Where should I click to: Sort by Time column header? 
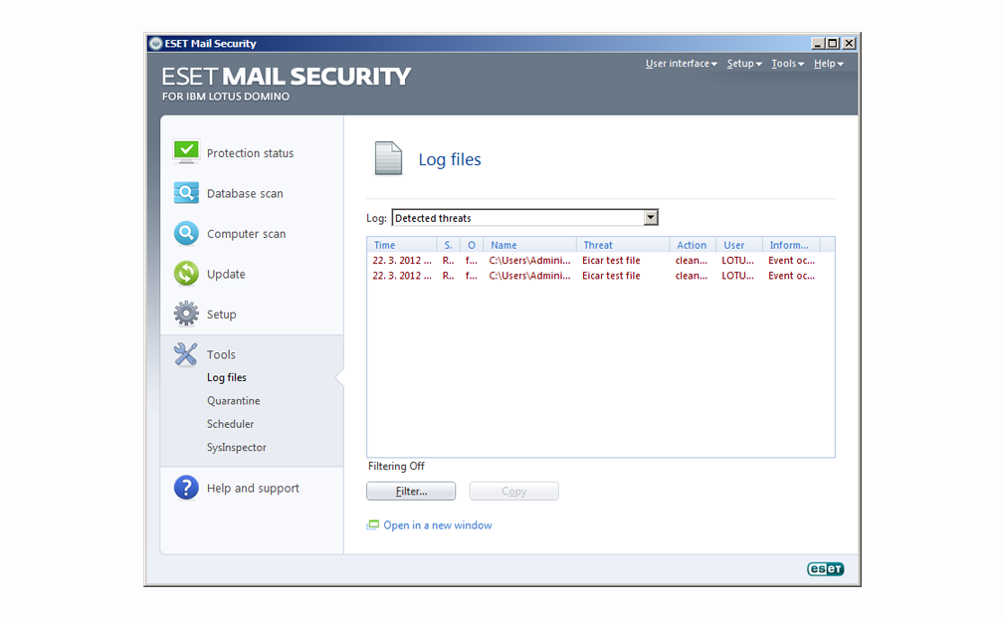[402, 245]
